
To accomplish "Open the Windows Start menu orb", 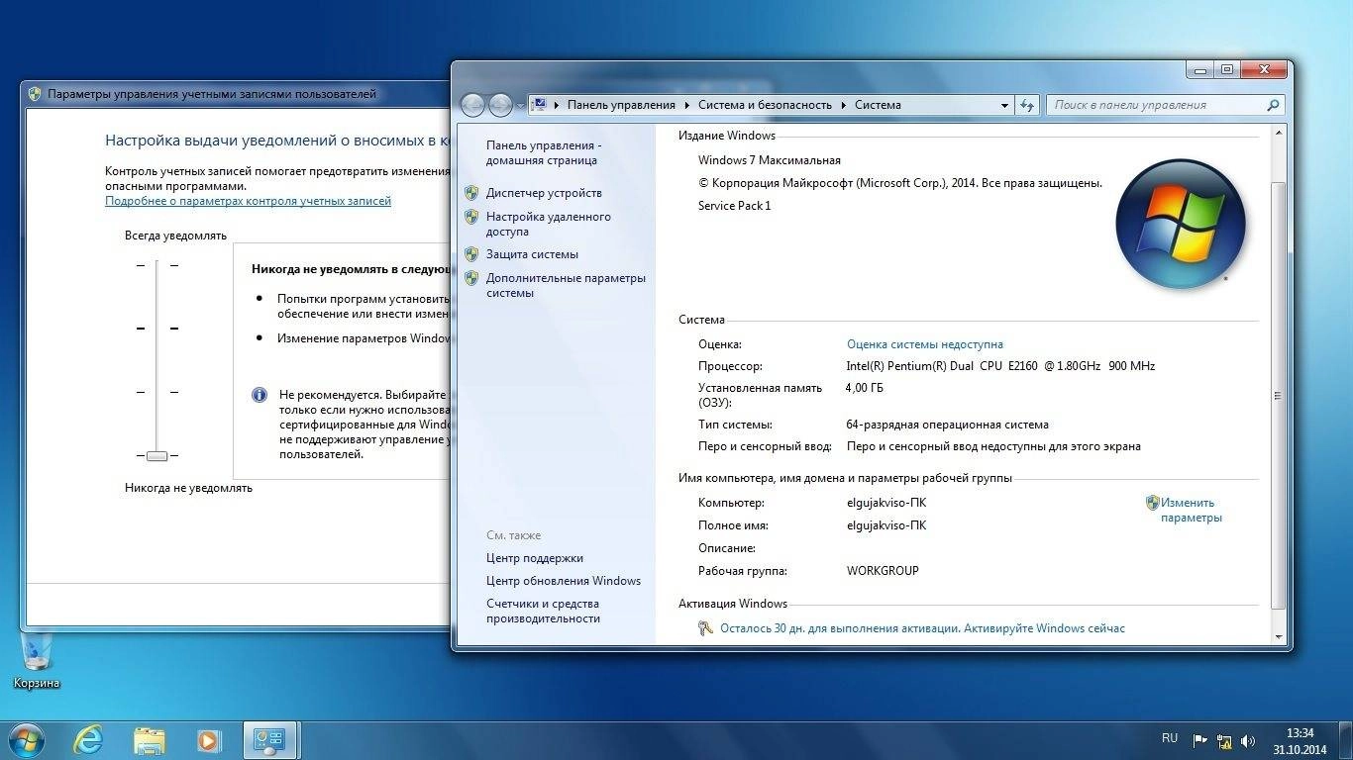I will point(25,740).
